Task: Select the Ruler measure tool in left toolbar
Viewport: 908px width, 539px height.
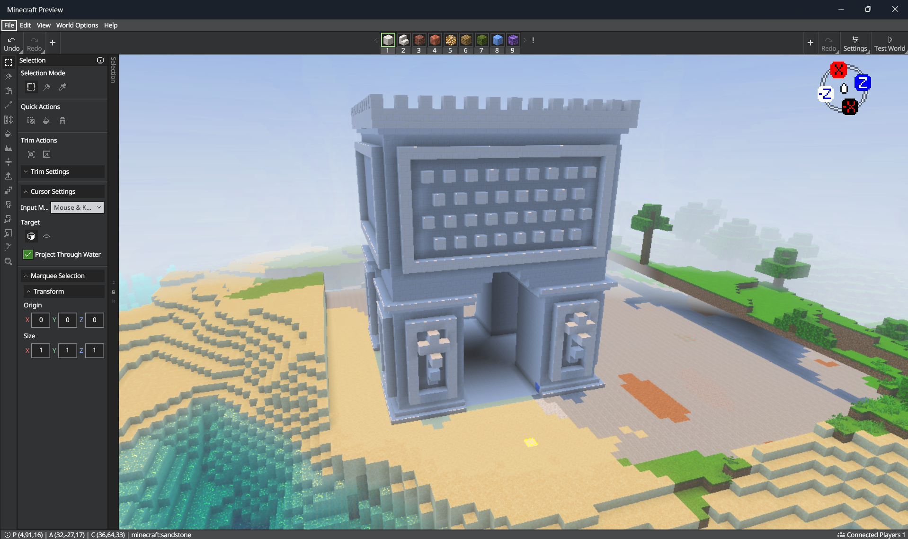Action: pos(8,119)
